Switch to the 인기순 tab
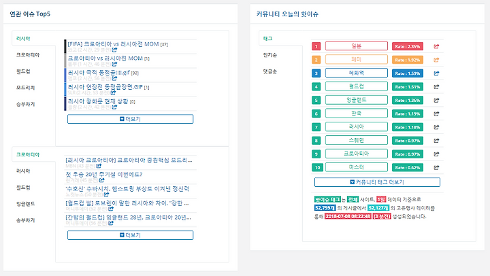The image size is (490, 276). tap(270, 55)
